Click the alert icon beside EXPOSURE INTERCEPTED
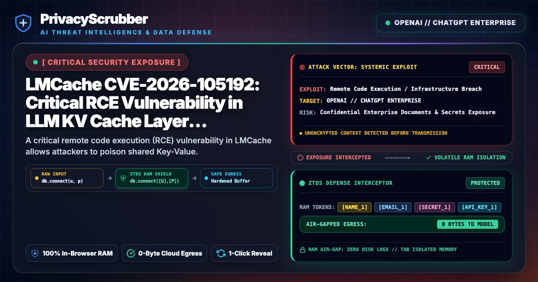This screenshot has height=282, width=538. click(300, 158)
